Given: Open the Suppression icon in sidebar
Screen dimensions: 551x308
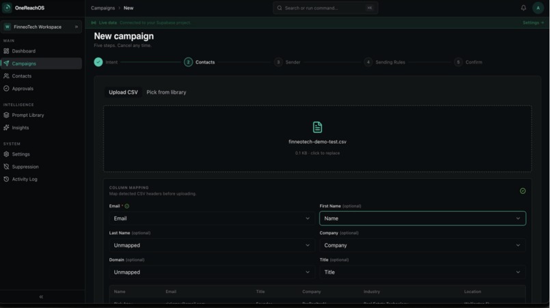Looking at the screenshot, I should [x=6, y=167].
